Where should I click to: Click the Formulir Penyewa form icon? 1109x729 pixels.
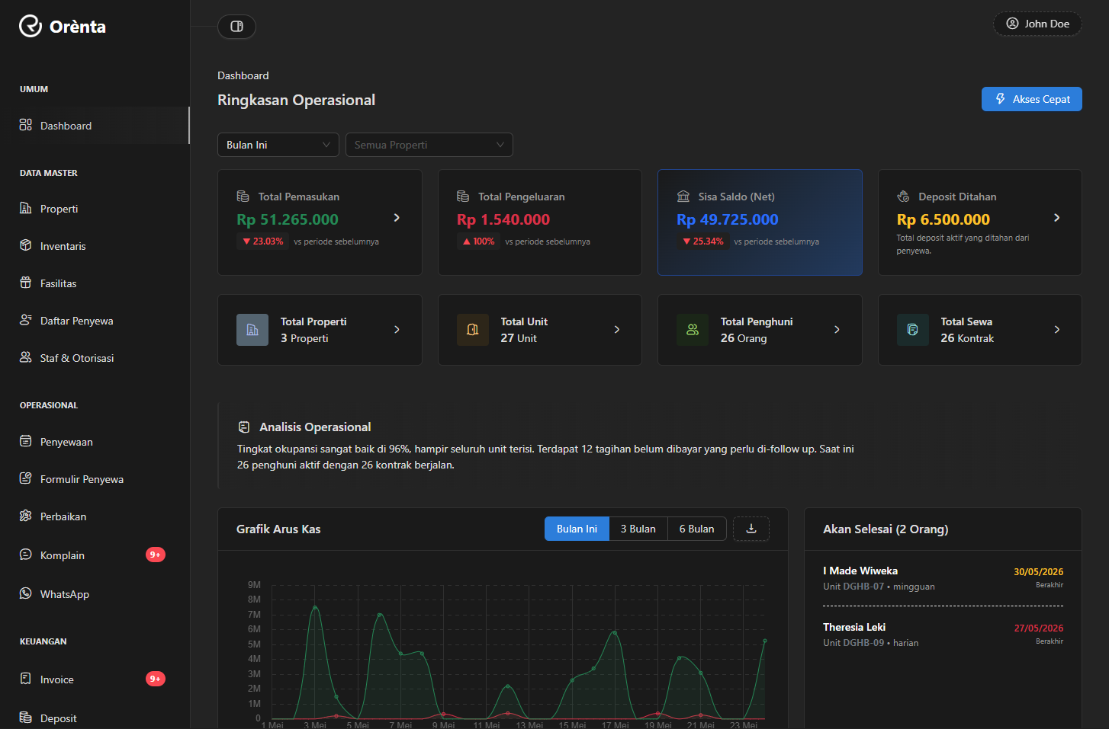pyautogui.click(x=26, y=478)
